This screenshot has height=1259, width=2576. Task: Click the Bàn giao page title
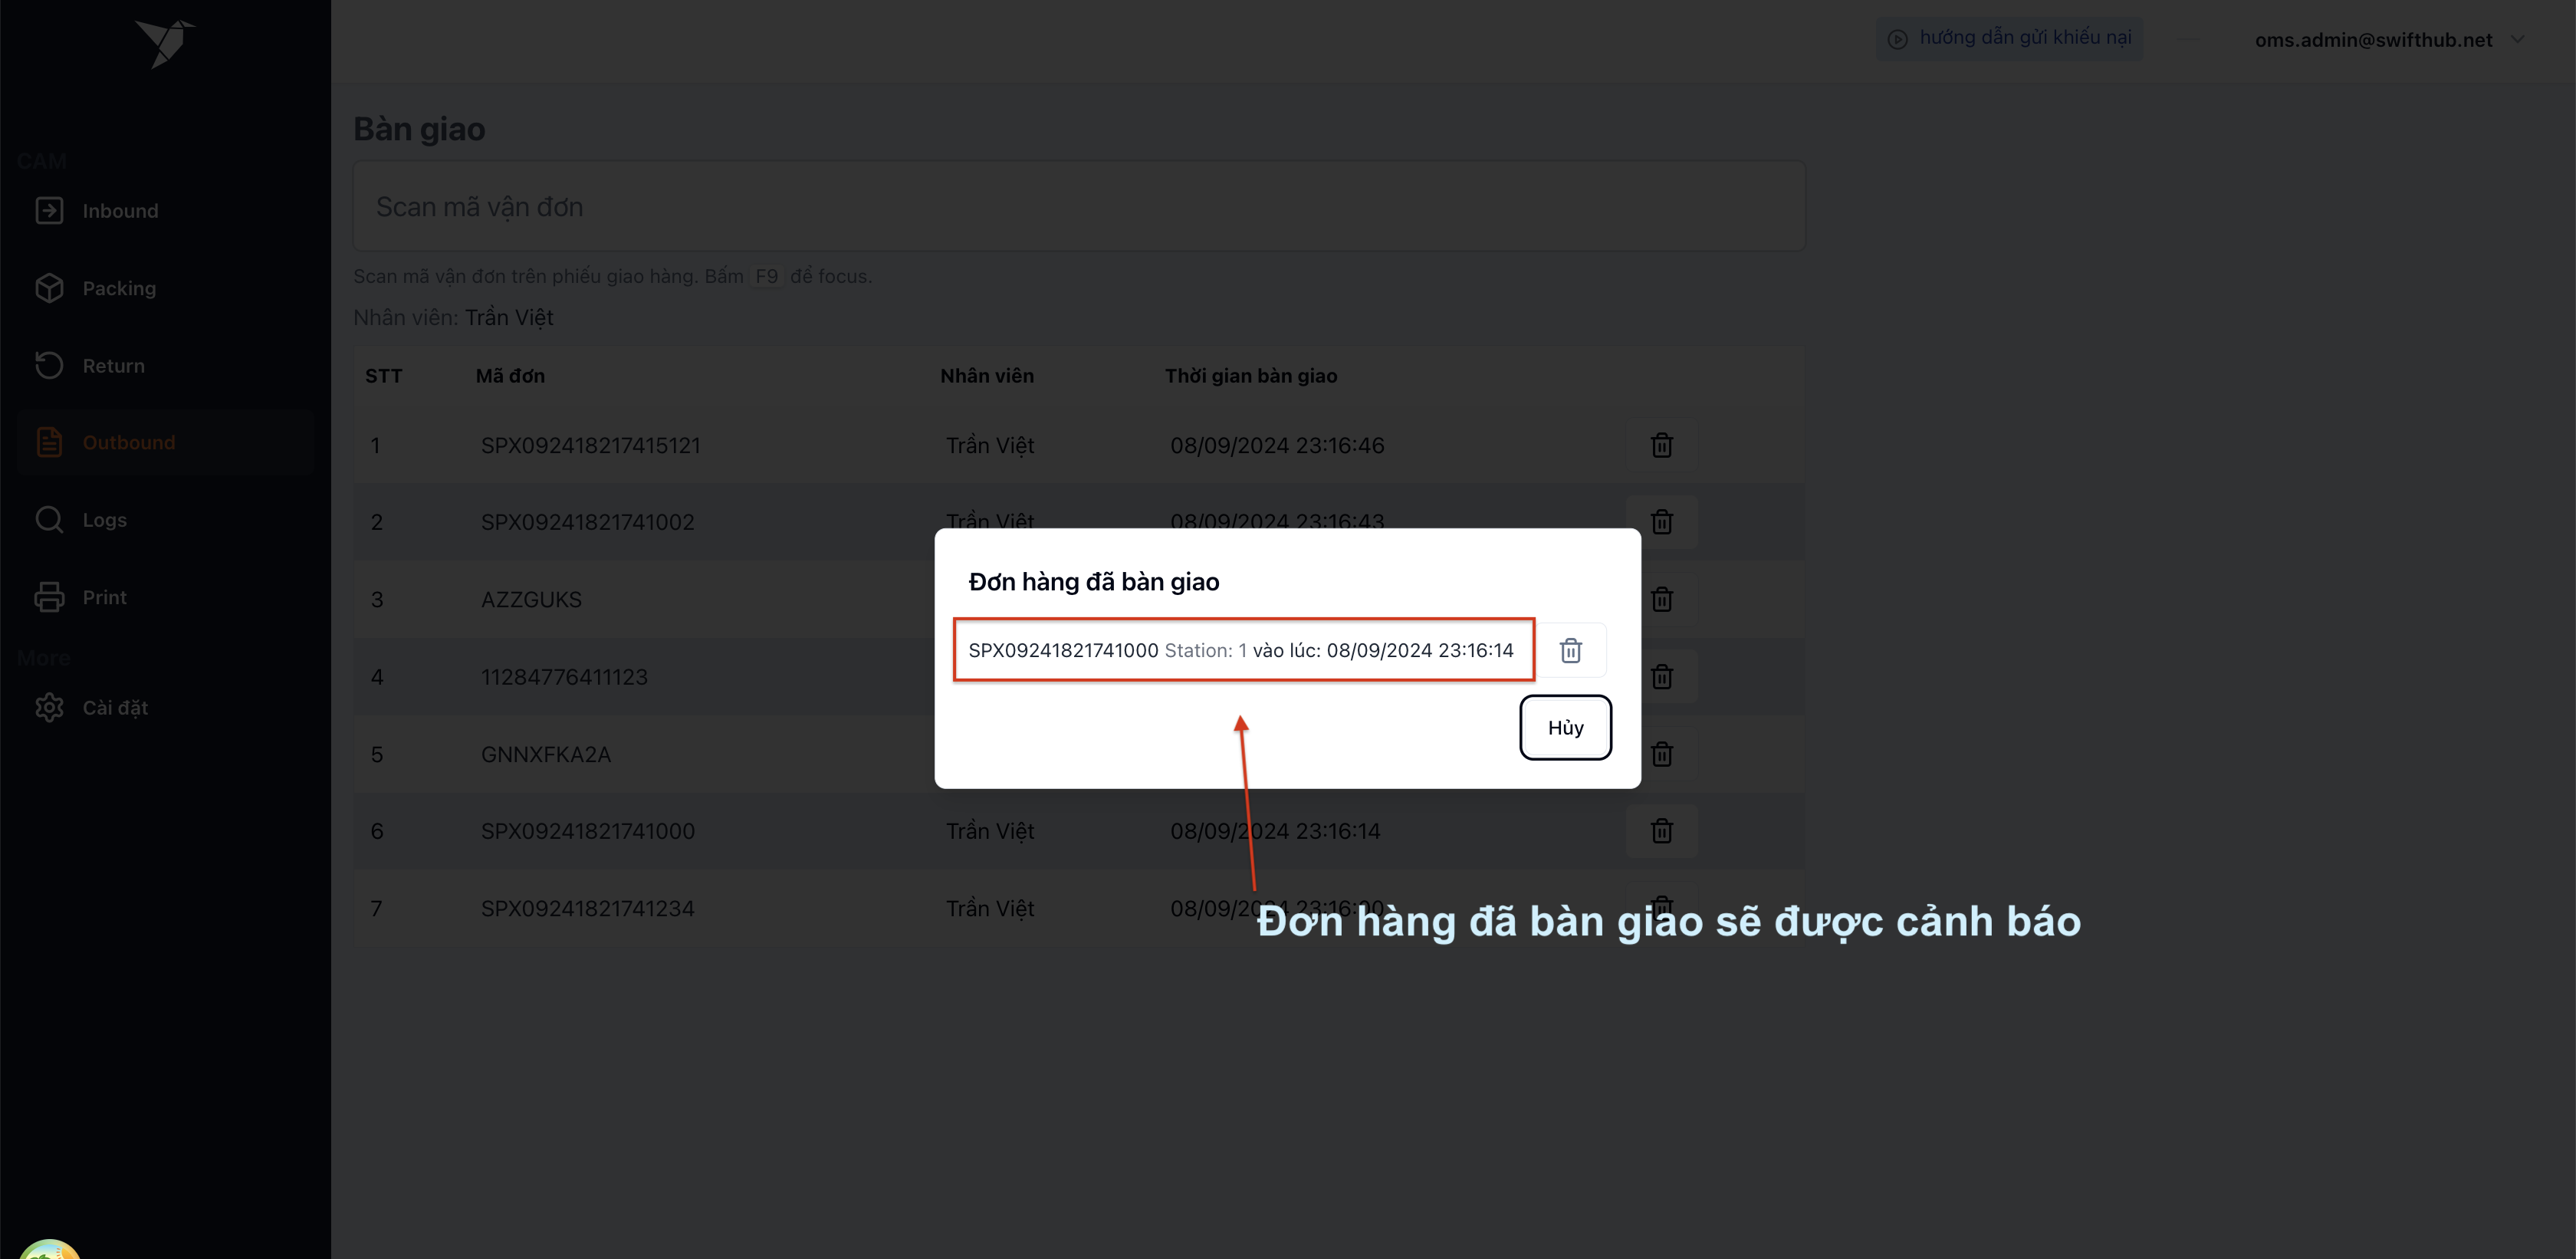tap(419, 129)
